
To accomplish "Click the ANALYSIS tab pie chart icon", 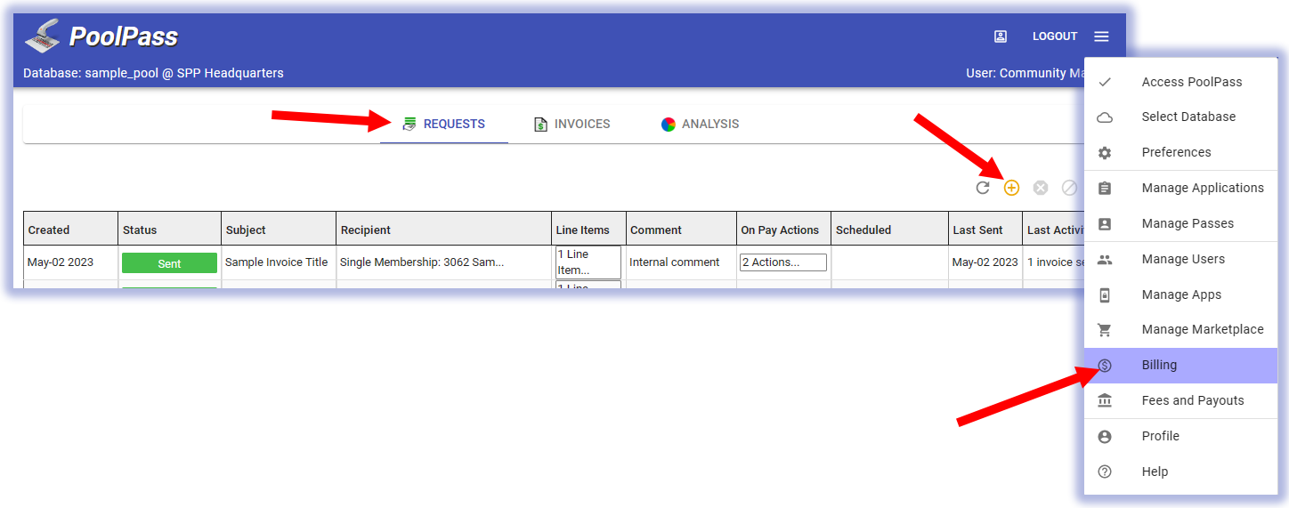I will click(668, 125).
